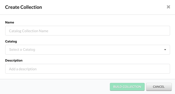Click the 'Catalog Collection Name' placeholder text

(x=29, y=31)
